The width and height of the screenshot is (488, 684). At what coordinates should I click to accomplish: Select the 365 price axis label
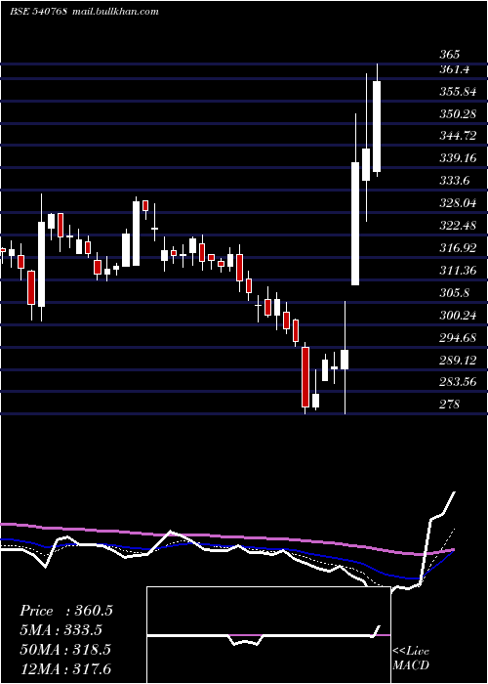[x=450, y=55]
